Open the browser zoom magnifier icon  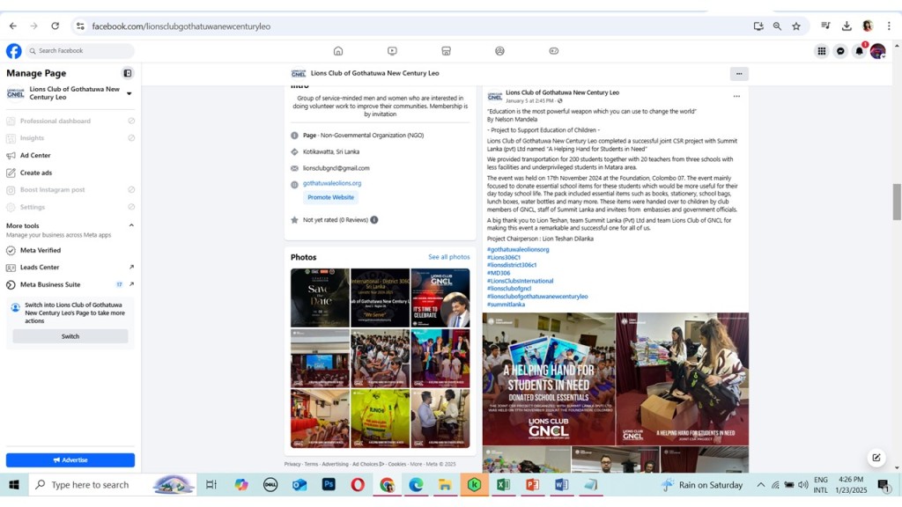point(777,26)
